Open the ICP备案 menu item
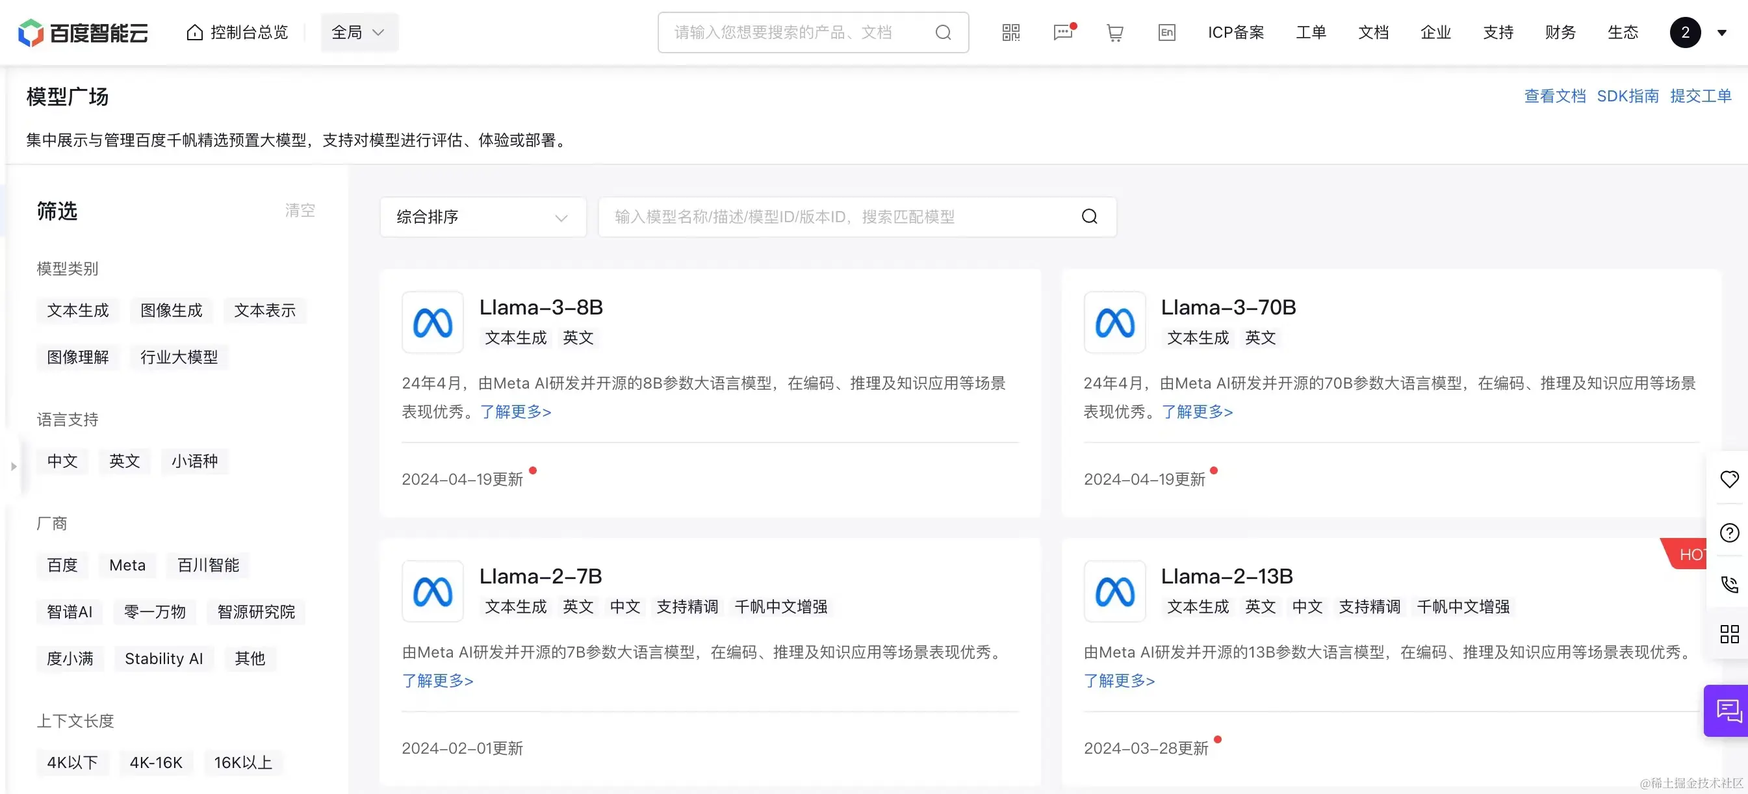 [x=1235, y=32]
